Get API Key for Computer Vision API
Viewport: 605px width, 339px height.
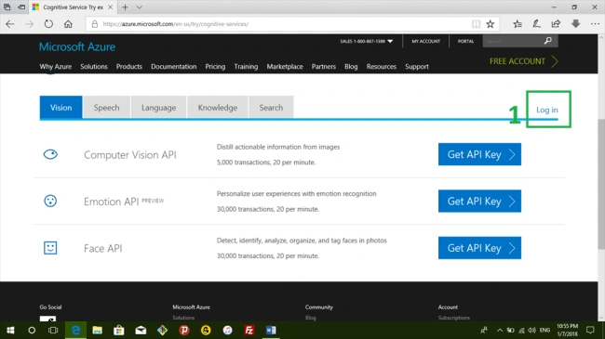click(x=479, y=154)
